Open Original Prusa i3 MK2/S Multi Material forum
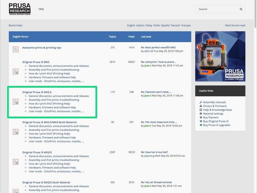The width and height of the screenshot is (257, 193). (46, 182)
